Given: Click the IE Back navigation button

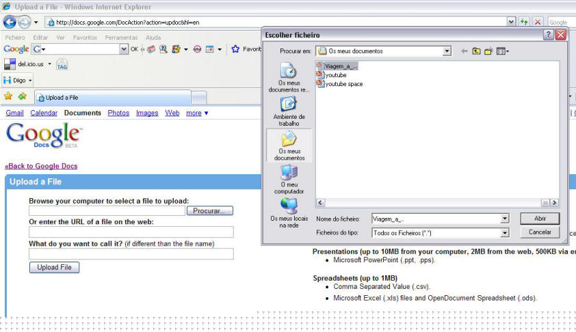Looking at the screenshot, I should click(10, 23).
